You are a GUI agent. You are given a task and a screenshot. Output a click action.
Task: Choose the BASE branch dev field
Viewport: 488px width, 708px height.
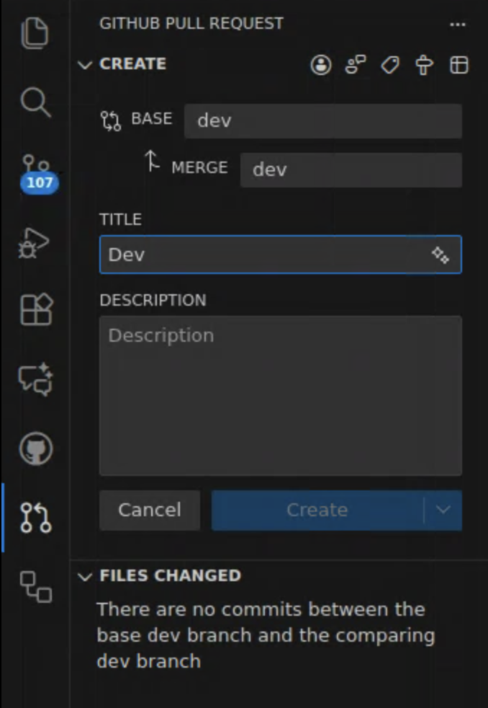[x=322, y=120]
